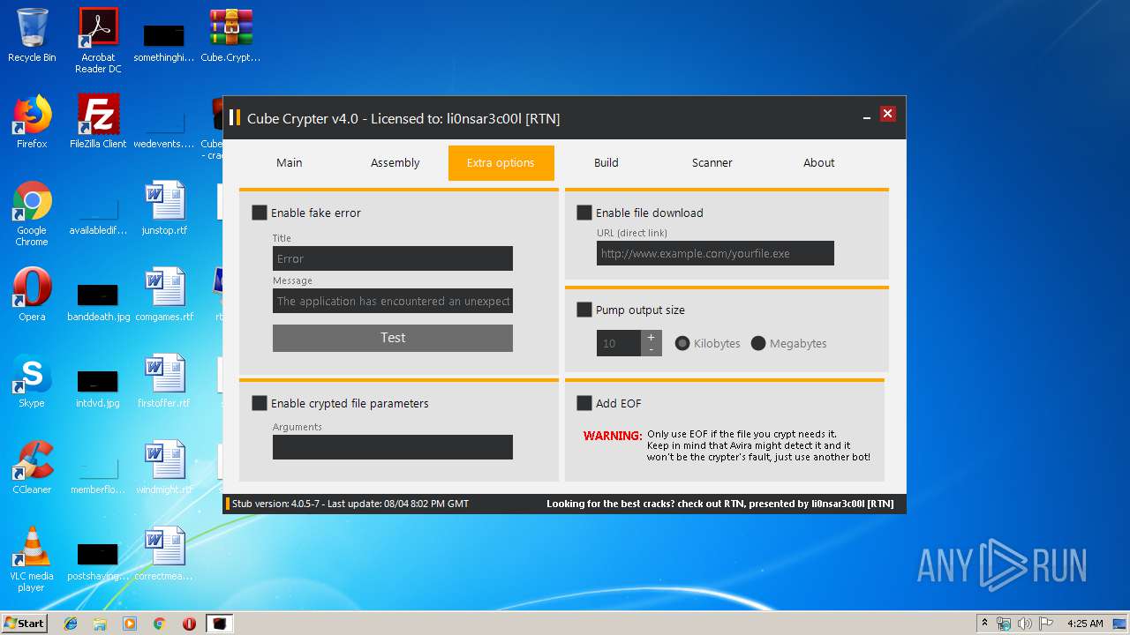
Task: Go to the Build tab
Action: pyautogui.click(x=606, y=163)
